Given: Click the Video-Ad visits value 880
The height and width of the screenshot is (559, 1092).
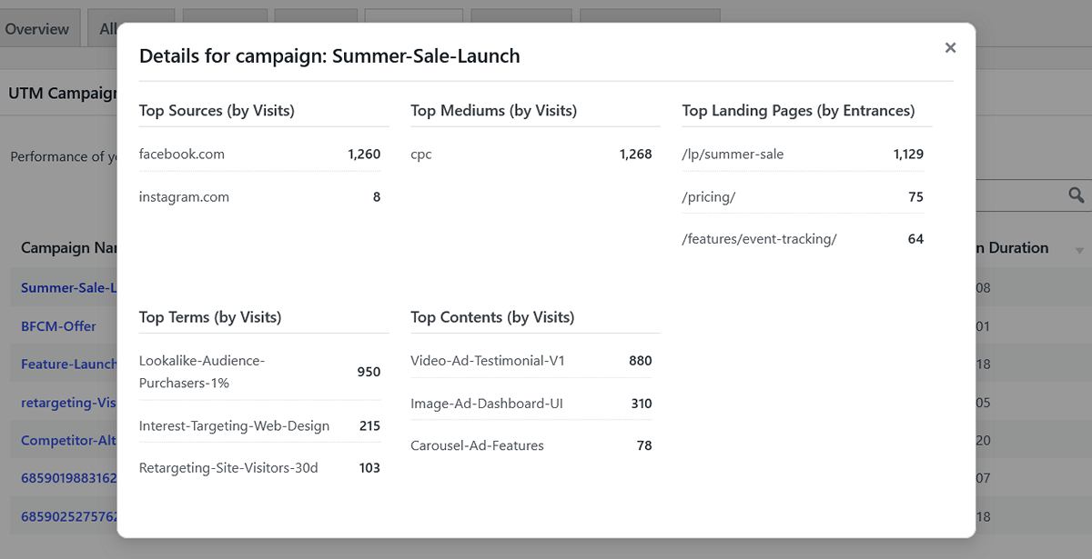Looking at the screenshot, I should click(x=641, y=360).
